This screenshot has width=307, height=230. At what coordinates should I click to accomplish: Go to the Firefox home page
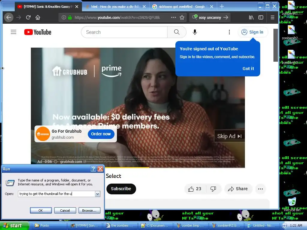point(38,17)
